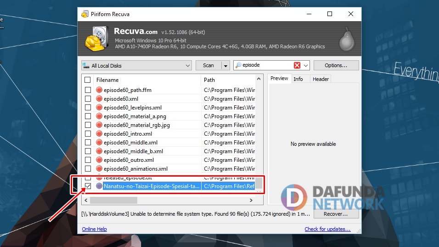Open the All Local Disks dropdown
Screen dimensions: 439x247
pyautogui.click(x=136, y=65)
